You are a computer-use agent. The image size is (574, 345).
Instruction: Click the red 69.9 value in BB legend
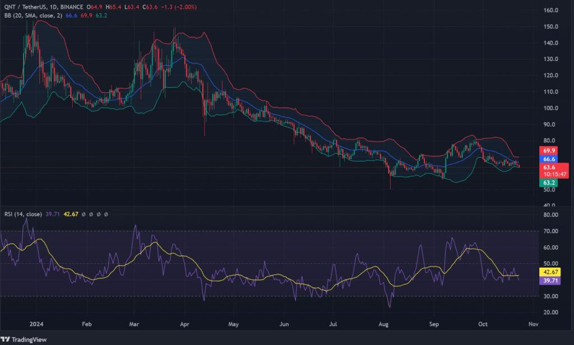pos(86,15)
